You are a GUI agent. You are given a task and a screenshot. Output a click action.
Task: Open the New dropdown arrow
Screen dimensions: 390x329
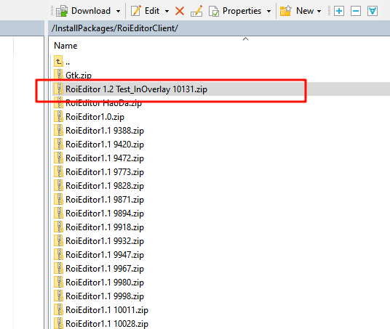[319, 11]
